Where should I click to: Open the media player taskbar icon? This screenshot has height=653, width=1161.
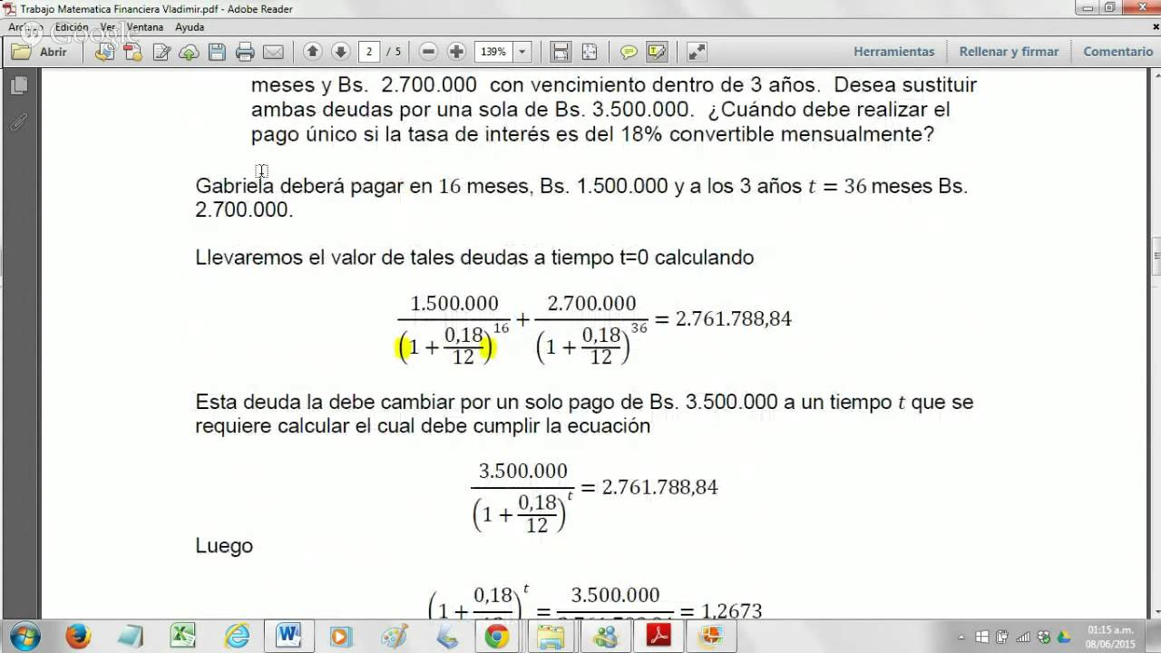(x=340, y=636)
